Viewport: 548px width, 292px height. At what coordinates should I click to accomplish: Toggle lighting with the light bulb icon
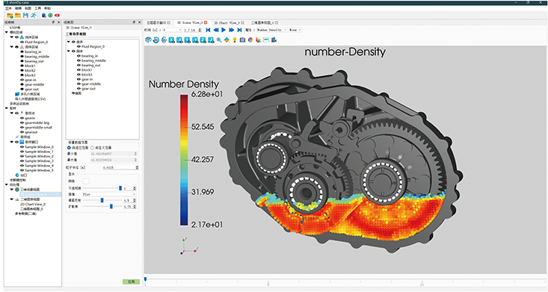235,40
